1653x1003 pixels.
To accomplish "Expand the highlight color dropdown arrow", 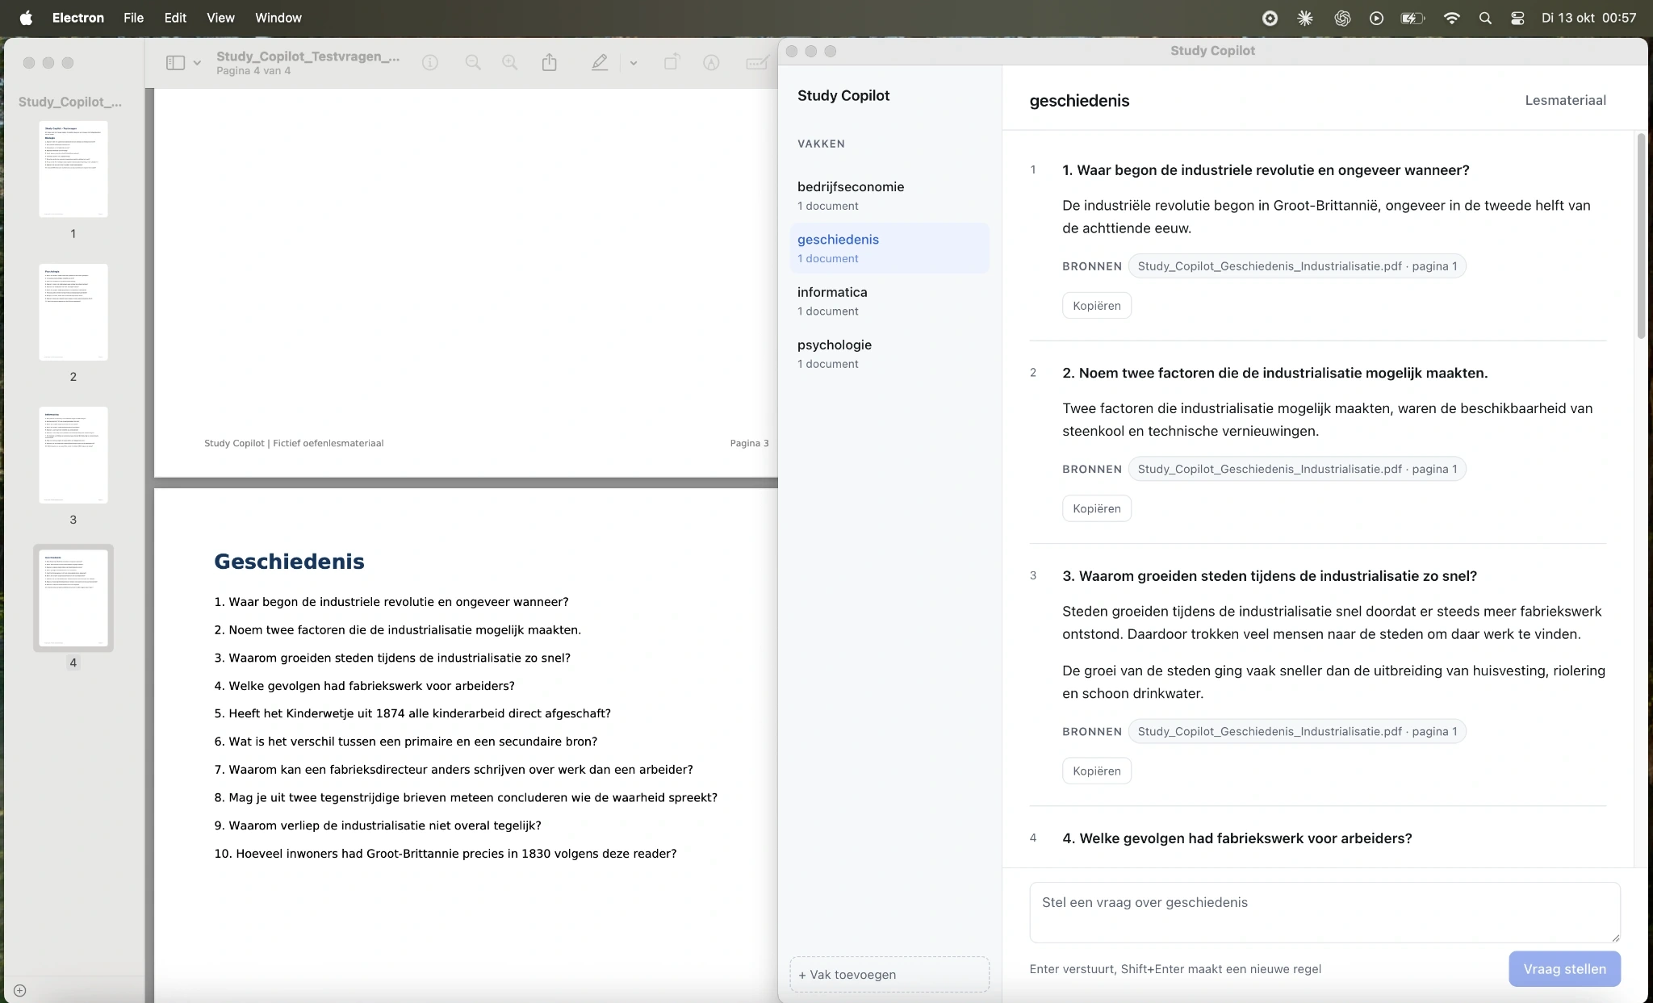I will (x=634, y=63).
